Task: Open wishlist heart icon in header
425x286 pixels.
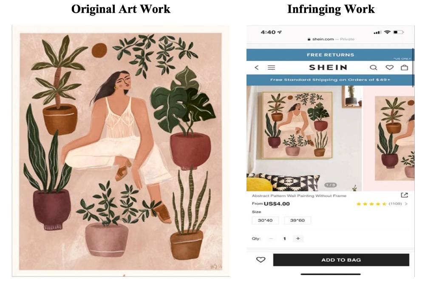Action: pos(389,68)
